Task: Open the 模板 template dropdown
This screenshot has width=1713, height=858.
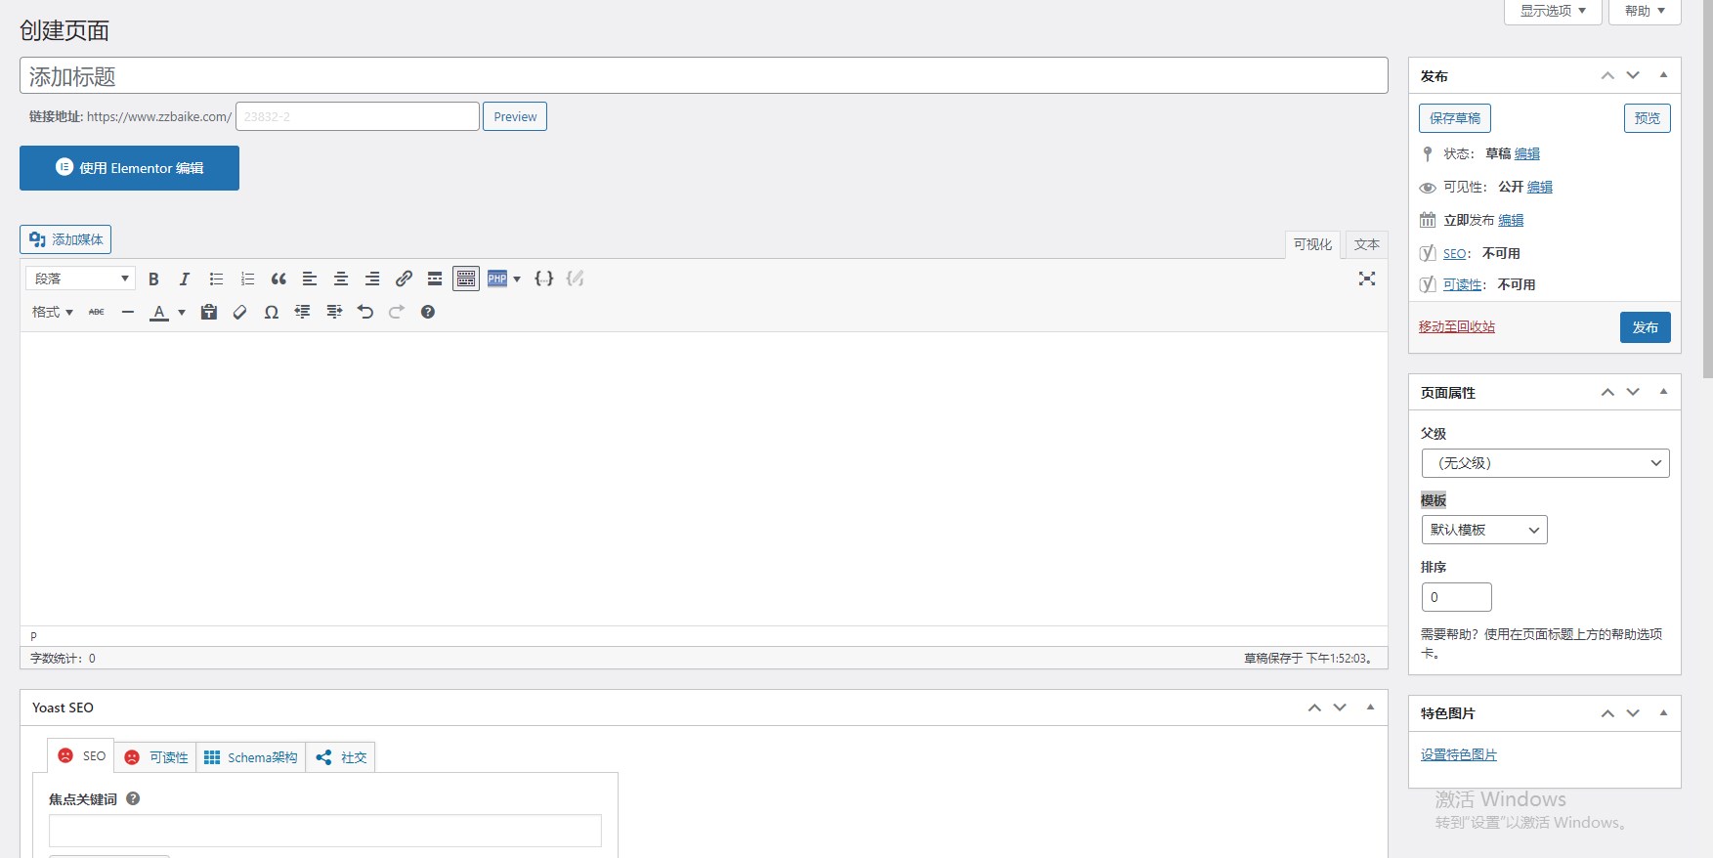Action: [x=1484, y=530]
